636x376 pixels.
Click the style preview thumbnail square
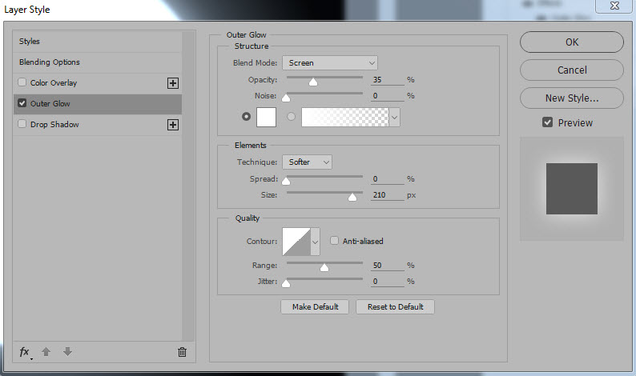571,189
